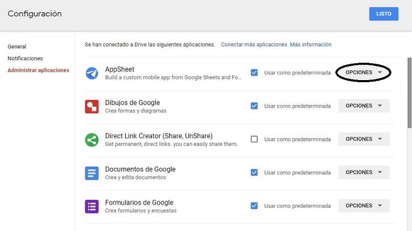Open the Más información link
This screenshot has width=412, height=231.
[311, 44]
